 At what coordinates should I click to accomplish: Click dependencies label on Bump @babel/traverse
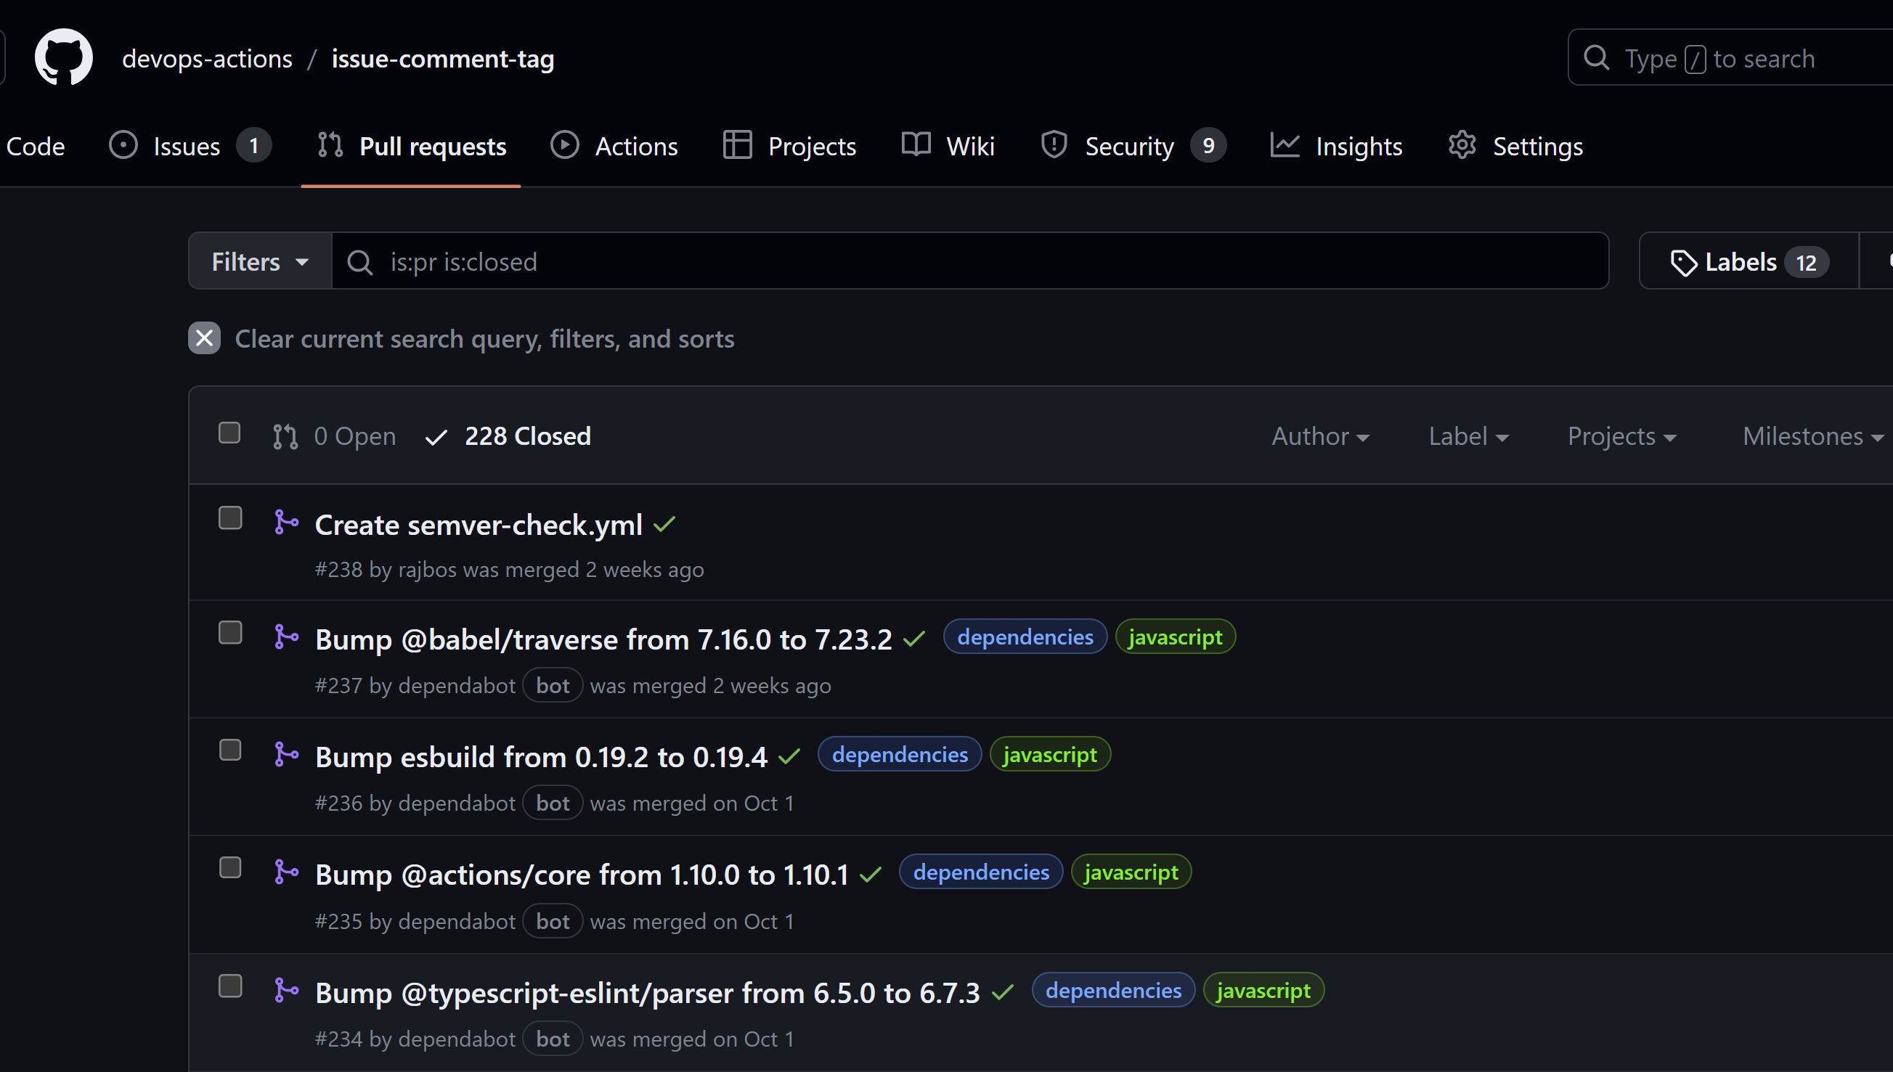point(1025,636)
